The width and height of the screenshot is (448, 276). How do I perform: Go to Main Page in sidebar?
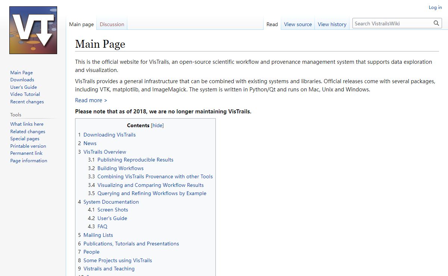pyautogui.click(x=22, y=73)
